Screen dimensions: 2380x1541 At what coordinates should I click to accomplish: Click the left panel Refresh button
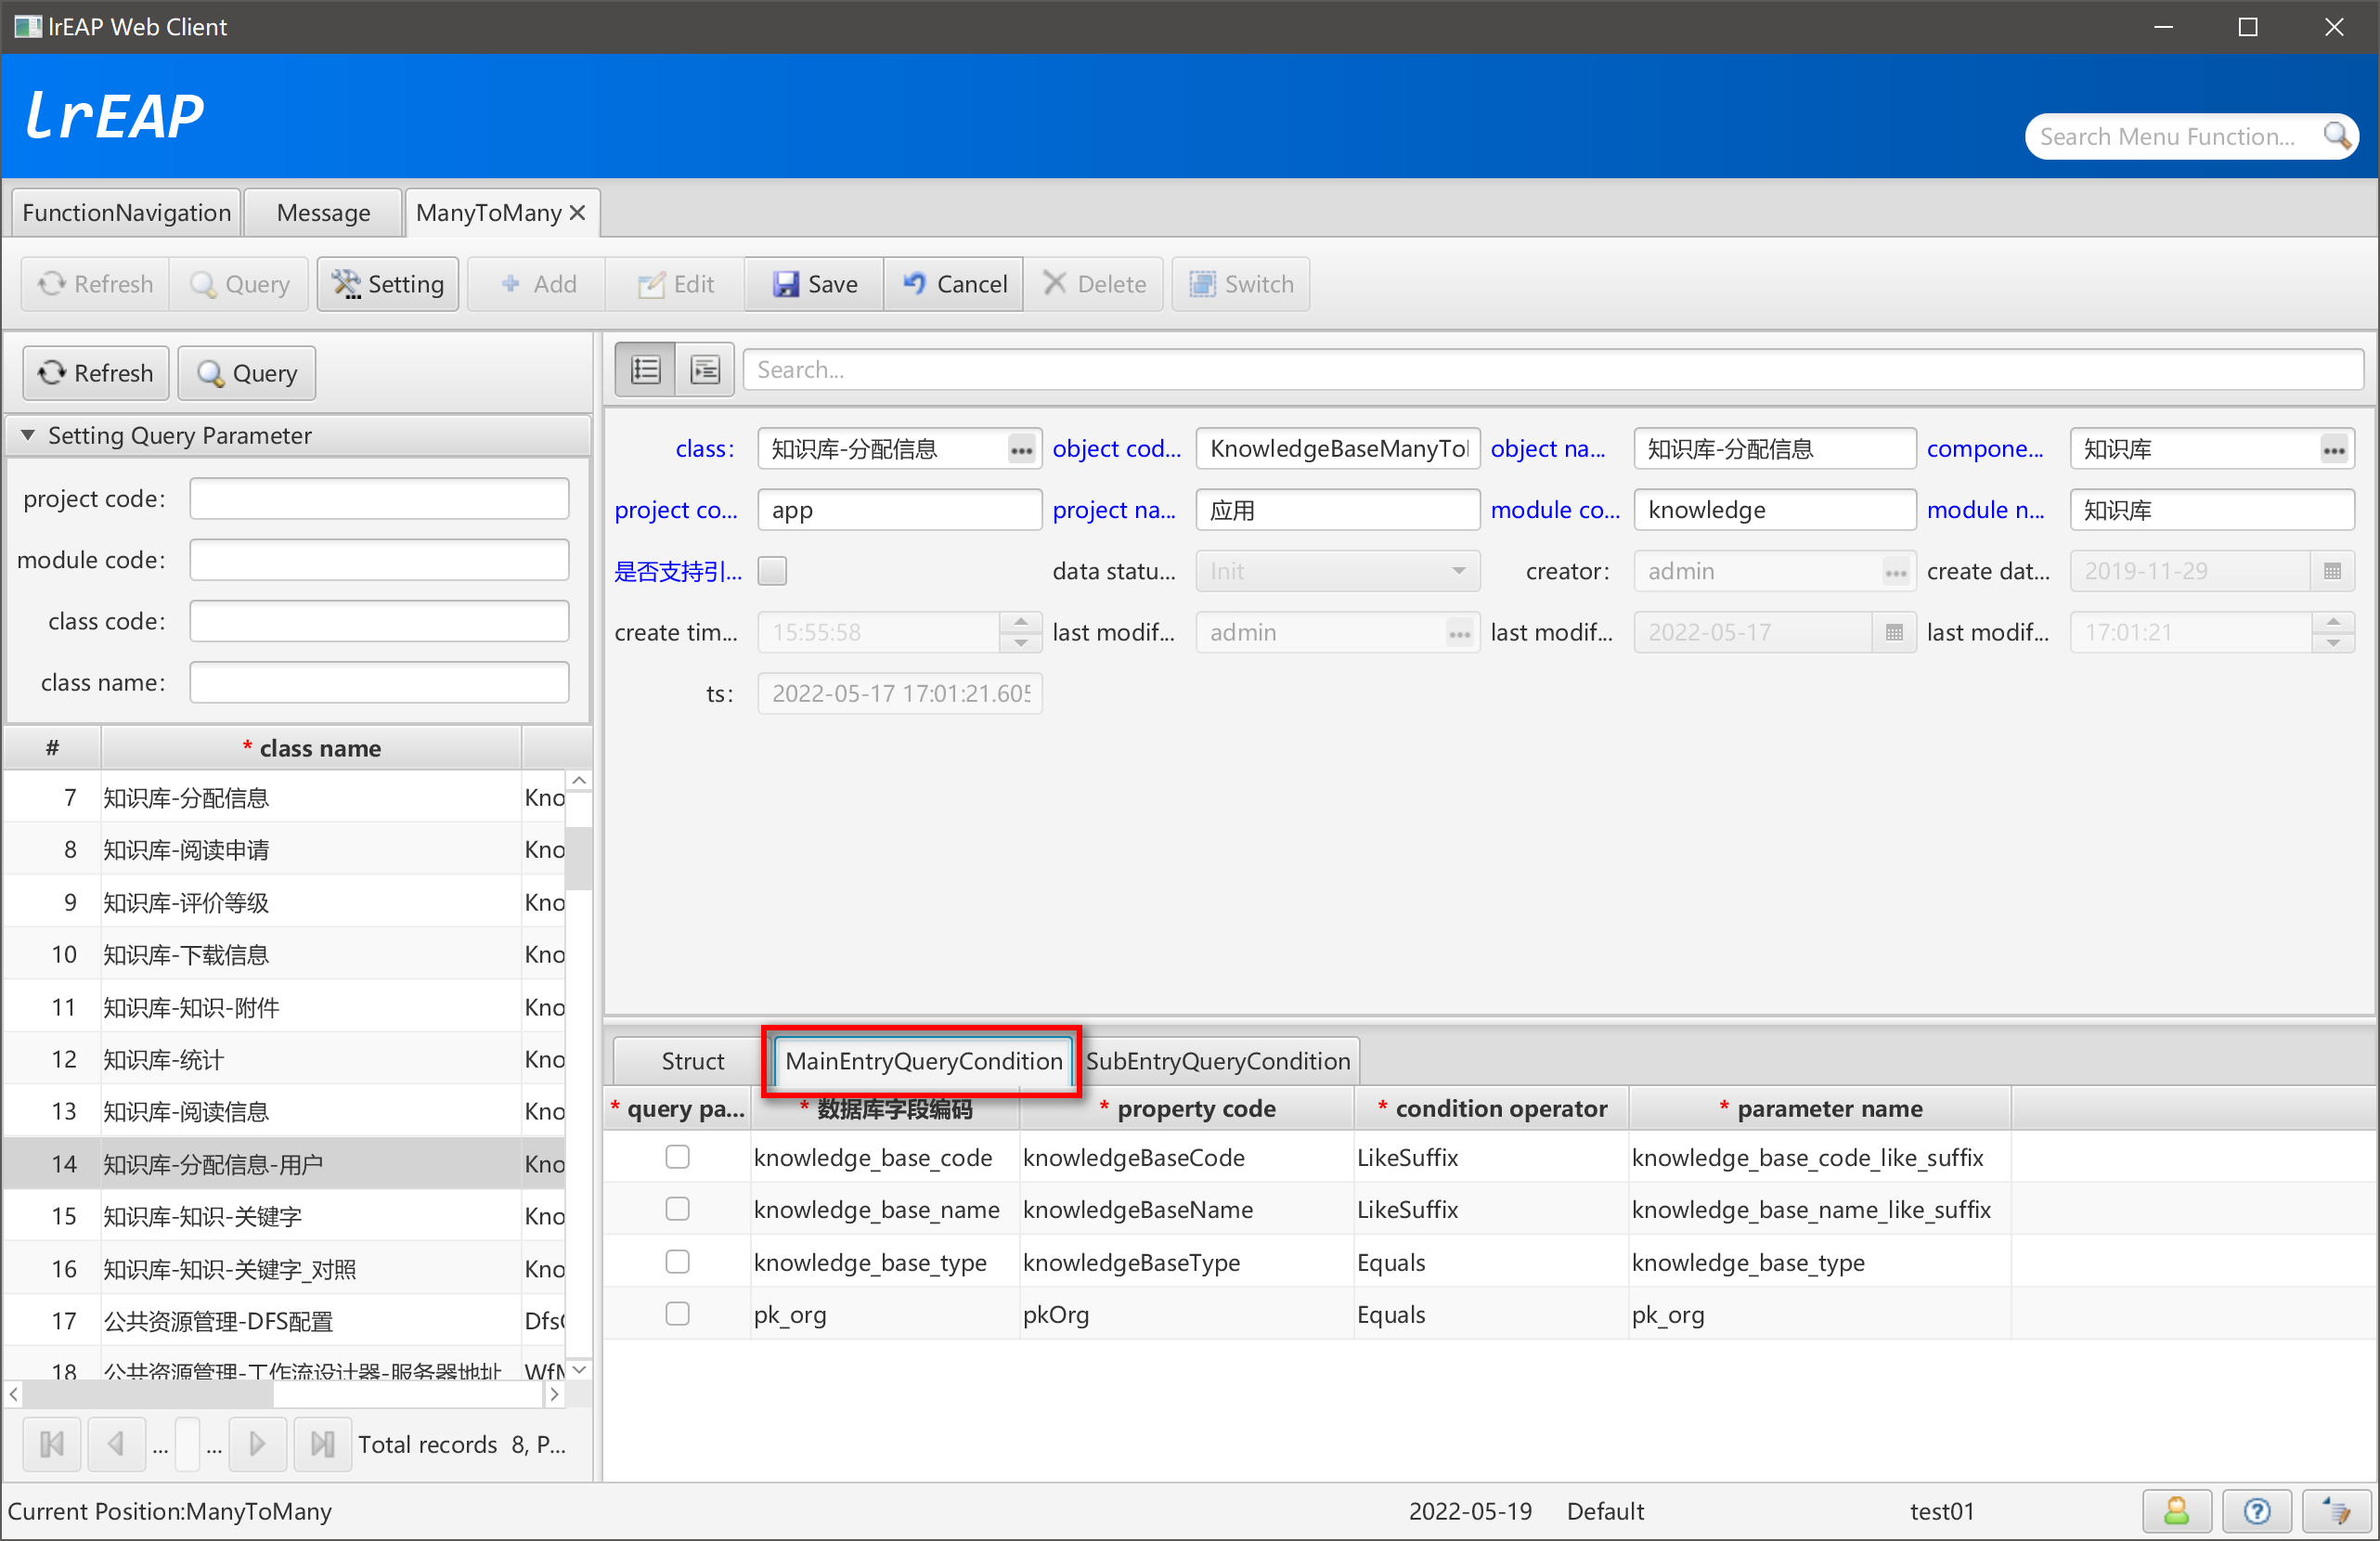96,373
